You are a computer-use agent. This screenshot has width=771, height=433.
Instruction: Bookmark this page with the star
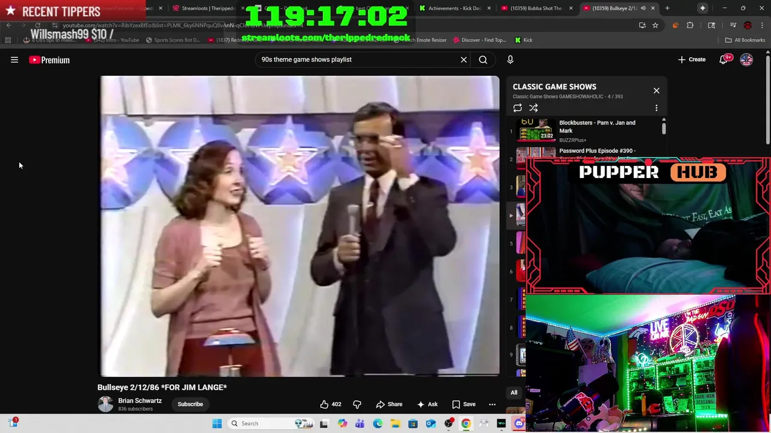[655, 25]
